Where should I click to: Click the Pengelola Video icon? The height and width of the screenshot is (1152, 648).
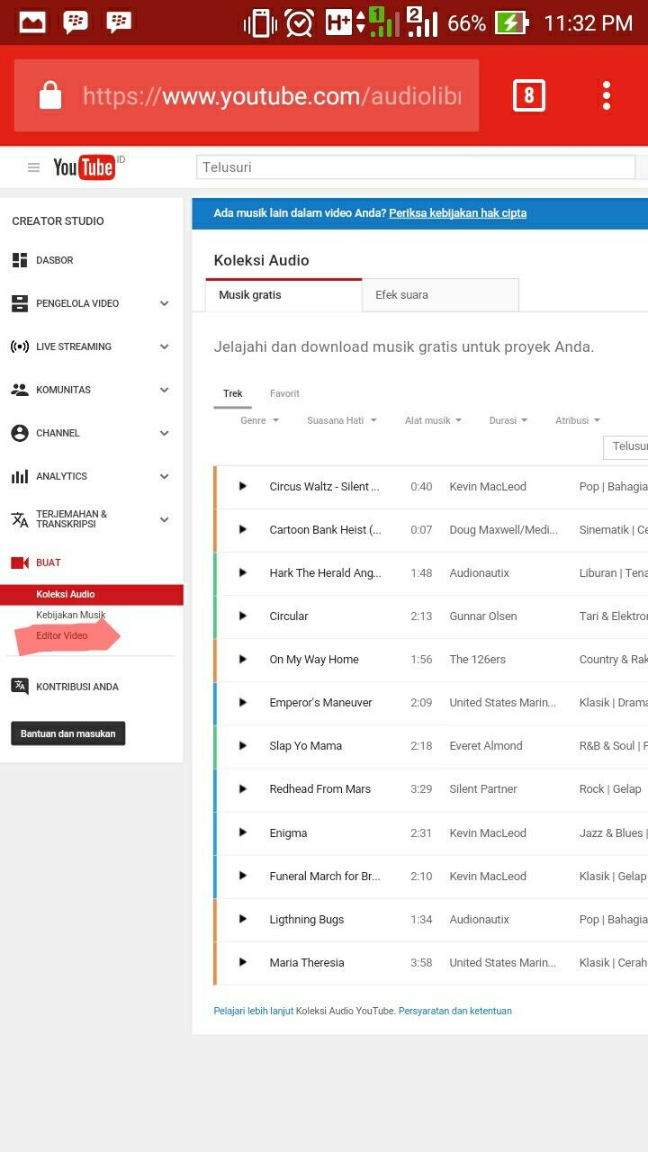20,303
